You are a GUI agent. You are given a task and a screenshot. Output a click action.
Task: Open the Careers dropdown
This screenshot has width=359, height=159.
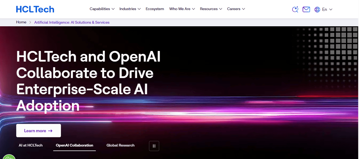[x=236, y=9]
